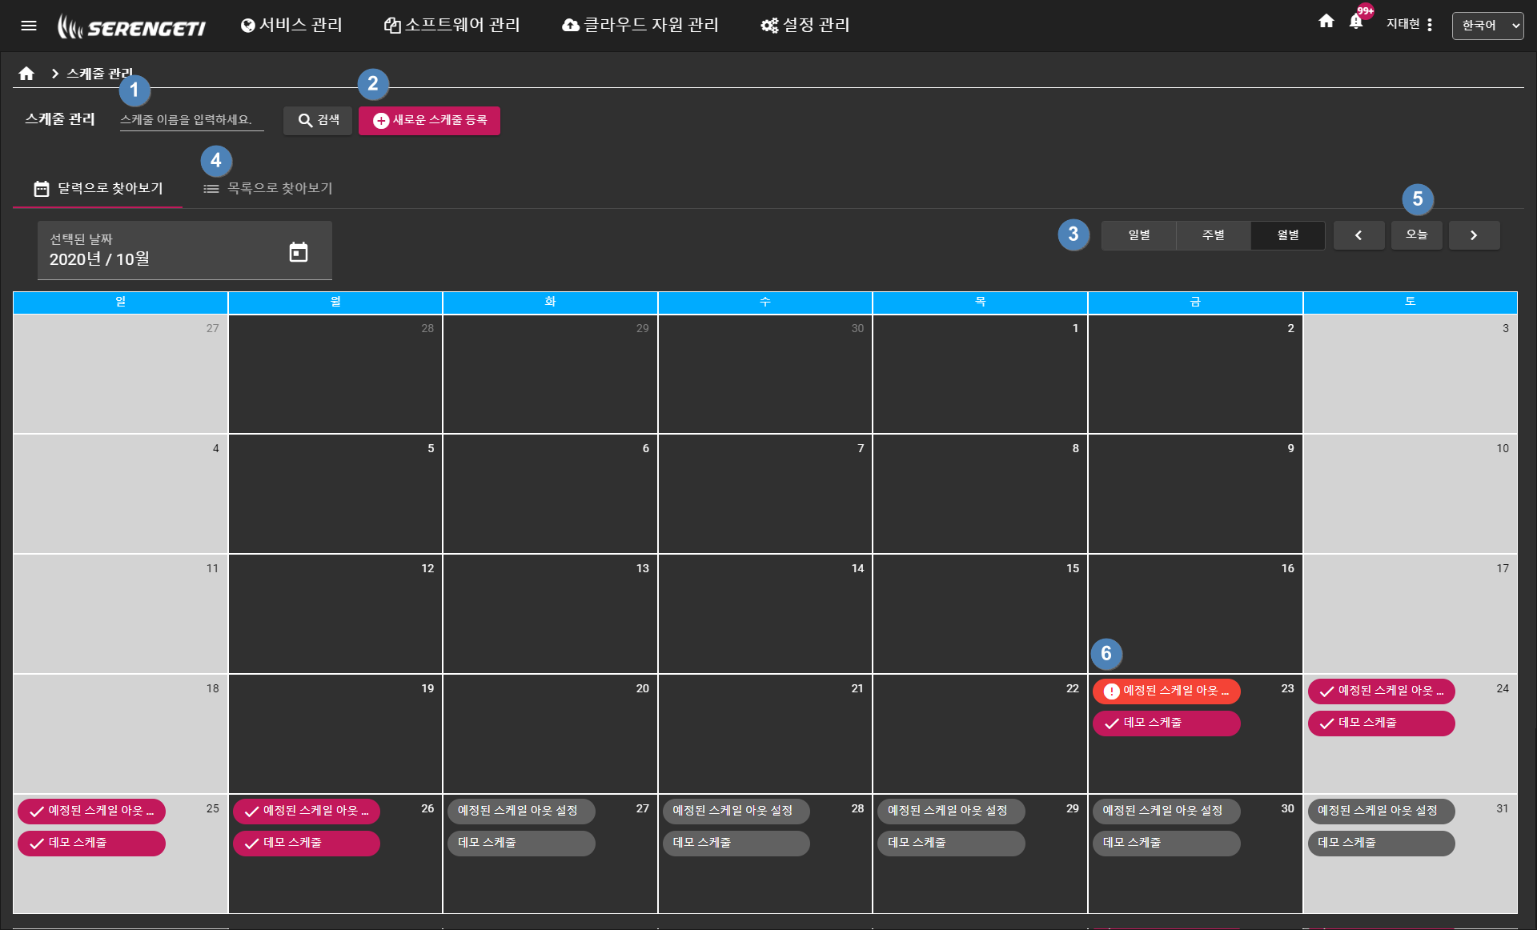Click the home icon in top-right header
This screenshot has width=1537, height=930.
pos(1326,22)
